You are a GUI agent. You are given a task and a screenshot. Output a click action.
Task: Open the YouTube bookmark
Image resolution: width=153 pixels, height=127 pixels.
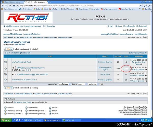click(x=109, y=9)
